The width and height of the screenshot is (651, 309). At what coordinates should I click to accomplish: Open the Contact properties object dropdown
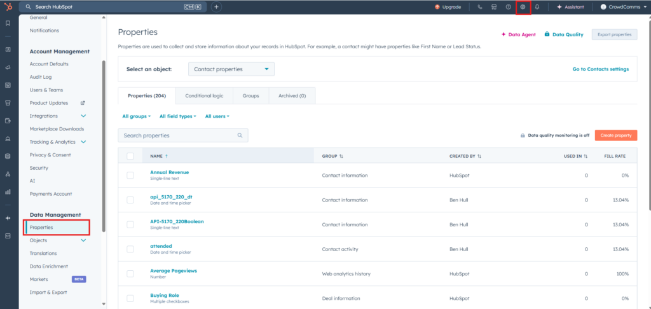pos(231,69)
